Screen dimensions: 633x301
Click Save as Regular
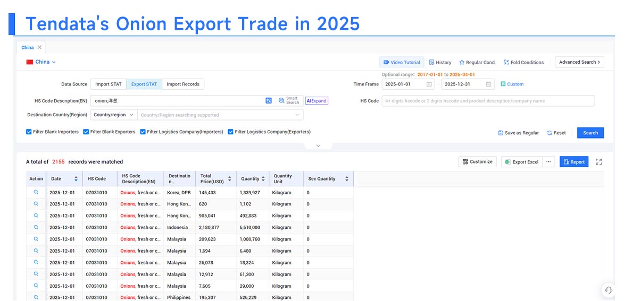(x=518, y=133)
